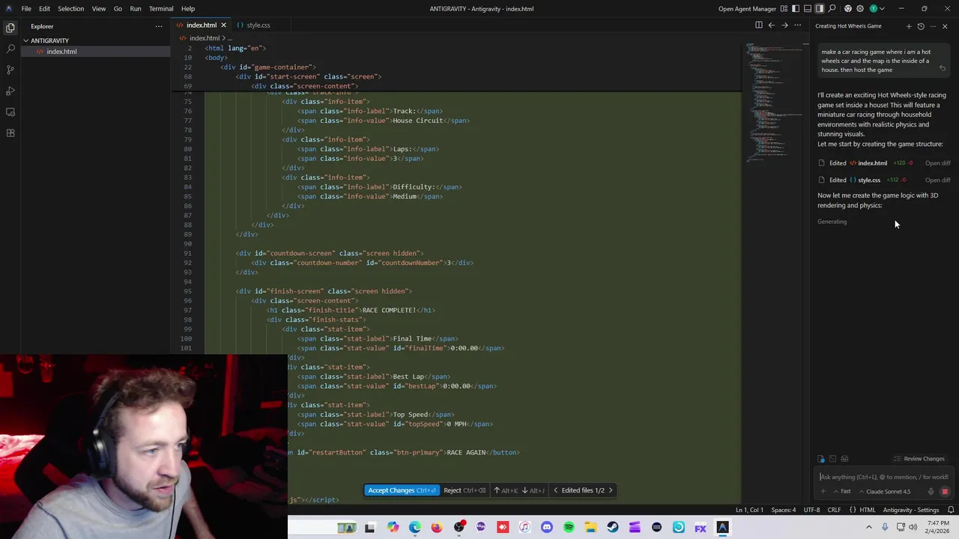This screenshot has height=539, width=959.
Task: Start voice input with microphone
Action: (x=931, y=492)
